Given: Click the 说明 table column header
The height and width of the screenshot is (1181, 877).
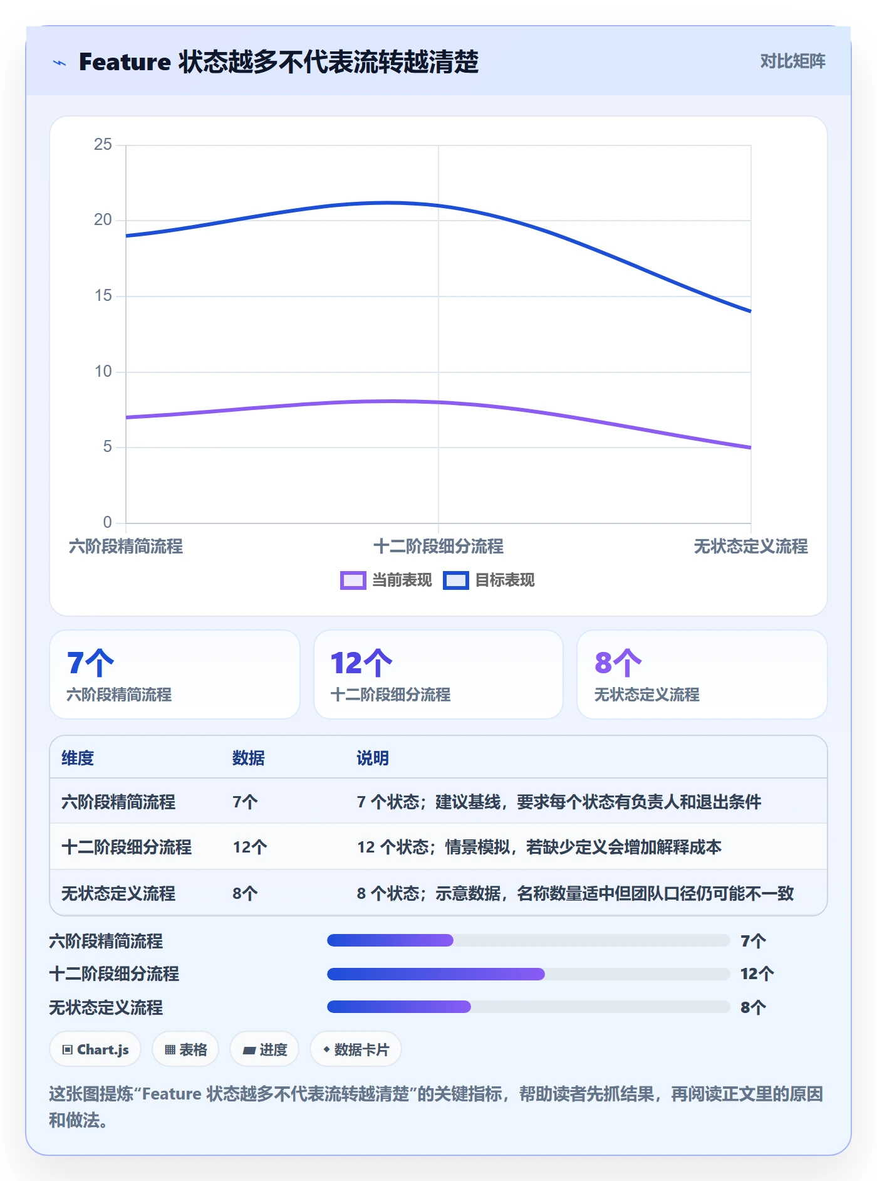Looking at the screenshot, I should tap(373, 758).
